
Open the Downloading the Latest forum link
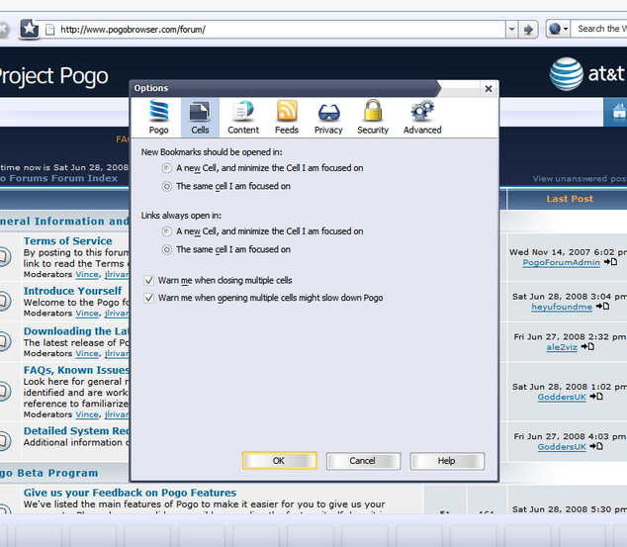76,331
